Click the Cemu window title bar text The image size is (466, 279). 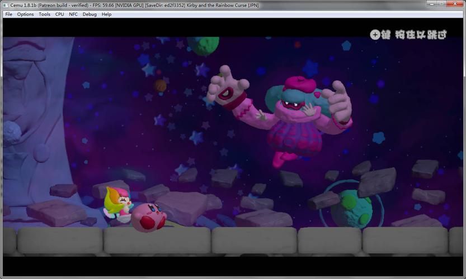tap(134, 5)
